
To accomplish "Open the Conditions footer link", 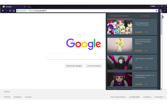I will [147, 97].
